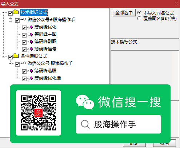This screenshot has height=148, width=180.
Task: Uncheck the 条件选股公式 folder checkbox
Action: coord(10,57)
